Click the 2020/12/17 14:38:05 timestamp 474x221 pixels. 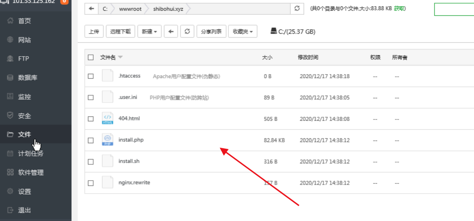click(x=325, y=97)
